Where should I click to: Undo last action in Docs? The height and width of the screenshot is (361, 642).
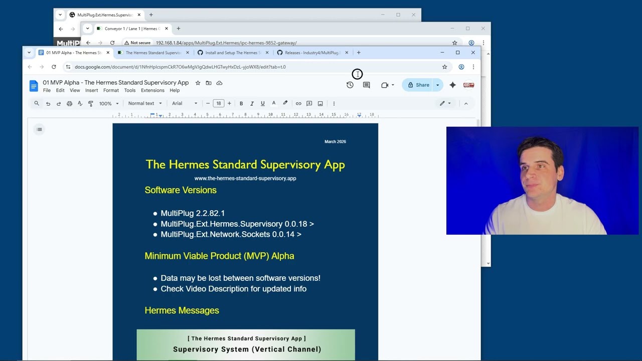48,103
